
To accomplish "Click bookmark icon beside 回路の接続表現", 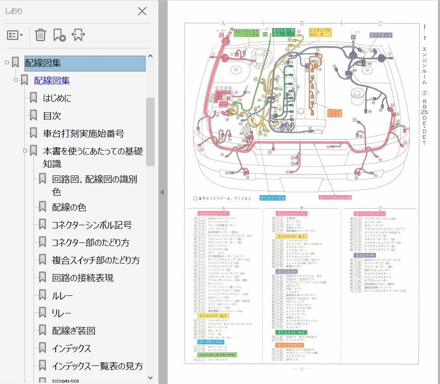I will [x=43, y=277].
